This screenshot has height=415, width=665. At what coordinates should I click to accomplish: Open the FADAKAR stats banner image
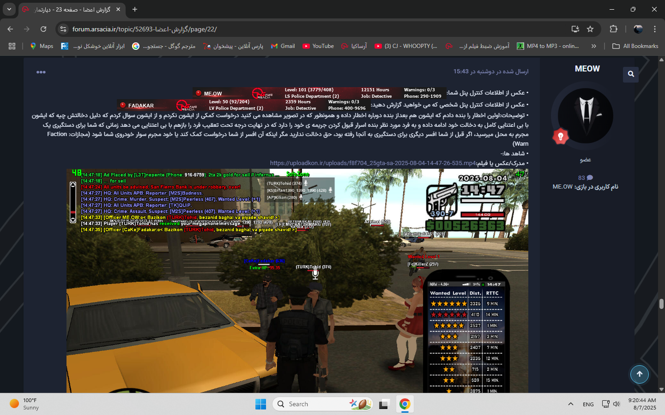coord(244,105)
